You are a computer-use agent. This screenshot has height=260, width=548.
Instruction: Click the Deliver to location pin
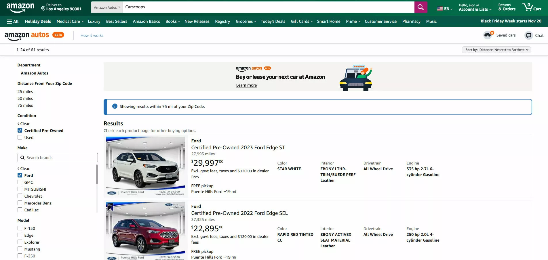[43, 9]
